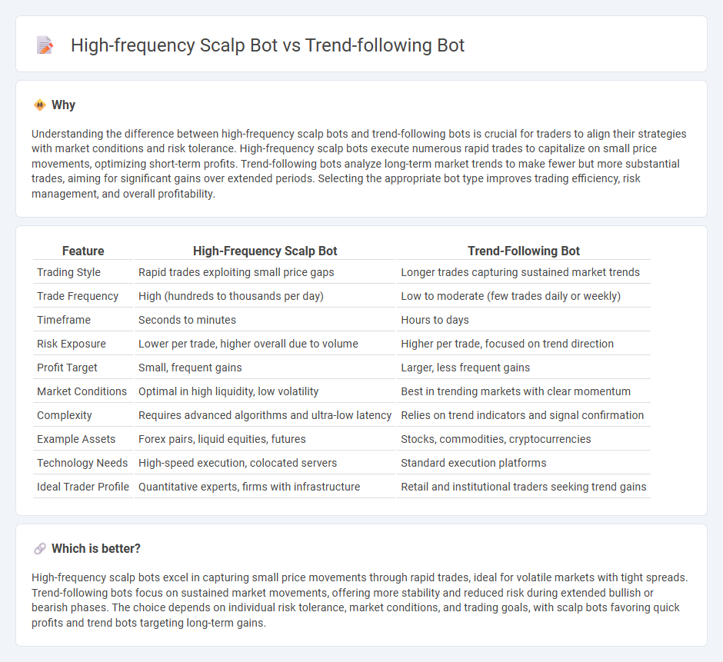The height and width of the screenshot is (662, 723).
Task: Select the Risk Exposure row label
Action: (x=72, y=344)
